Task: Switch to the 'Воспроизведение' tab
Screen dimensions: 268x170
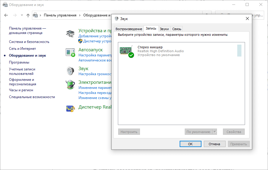Action: [129, 29]
